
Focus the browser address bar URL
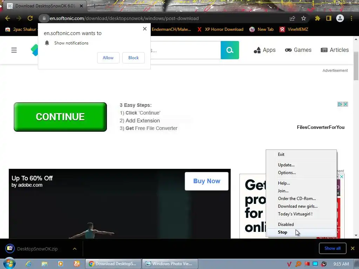(x=124, y=18)
